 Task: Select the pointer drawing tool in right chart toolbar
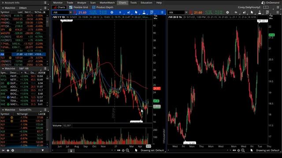[x=252, y=12]
